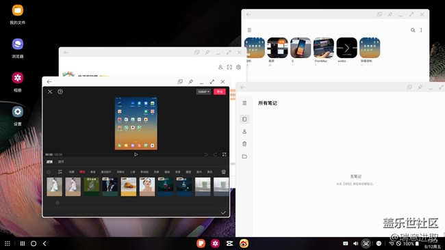Show recent apps from taskbar

pos(23,243)
